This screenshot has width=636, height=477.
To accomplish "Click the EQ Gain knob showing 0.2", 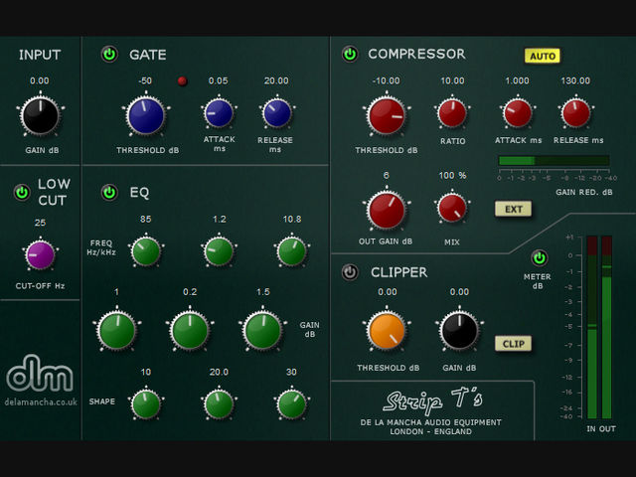I will 190,330.
